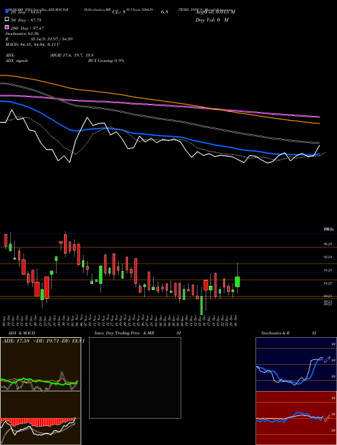Image resolution: width=337 pixels, height=445 pixels.
Task: Click the 'Day Vol: 0 M' readout
Action: pos(212,20)
